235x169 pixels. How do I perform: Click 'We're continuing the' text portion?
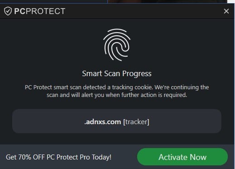tap(182, 87)
